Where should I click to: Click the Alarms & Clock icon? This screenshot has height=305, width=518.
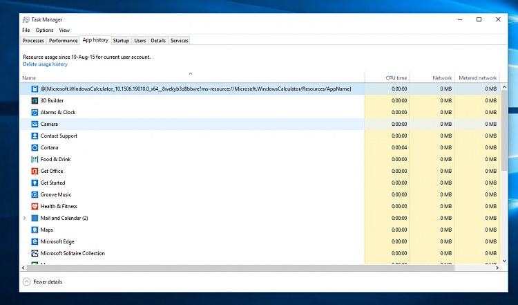[35, 112]
